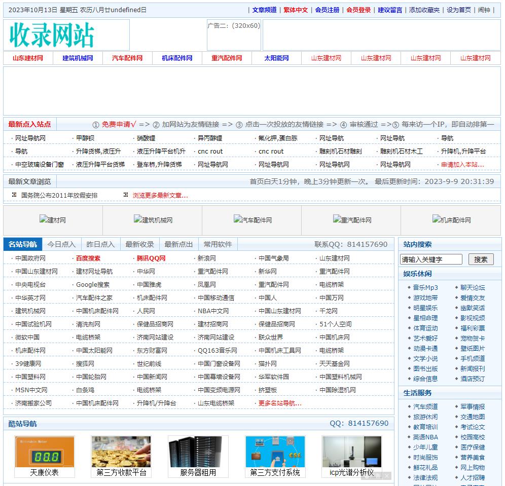Visit NBA中文网
The height and width of the screenshot is (486, 505).
point(213,311)
